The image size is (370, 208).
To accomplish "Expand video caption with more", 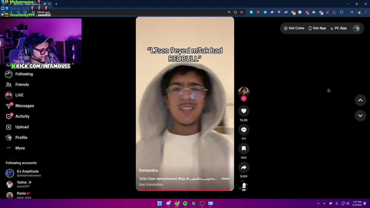I will (x=225, y=179).
